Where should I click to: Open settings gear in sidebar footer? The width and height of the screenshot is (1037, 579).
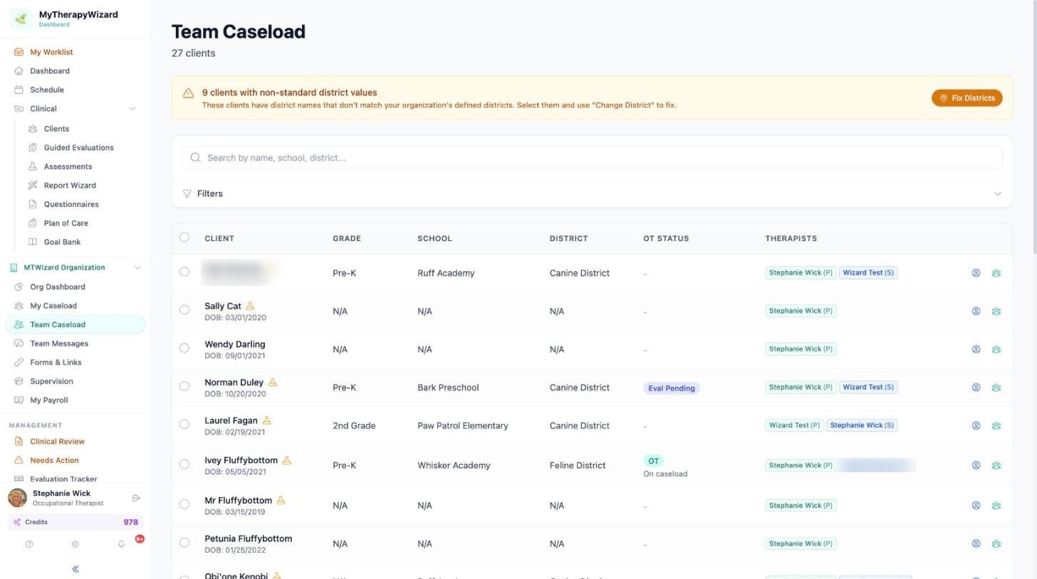(x=75, y=544)
